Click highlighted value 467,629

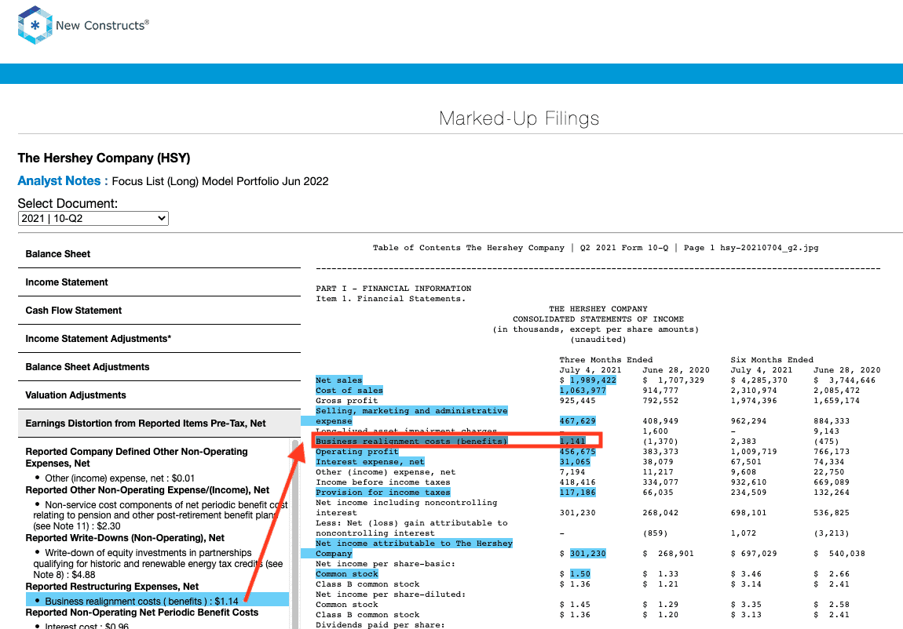[578, 421]
